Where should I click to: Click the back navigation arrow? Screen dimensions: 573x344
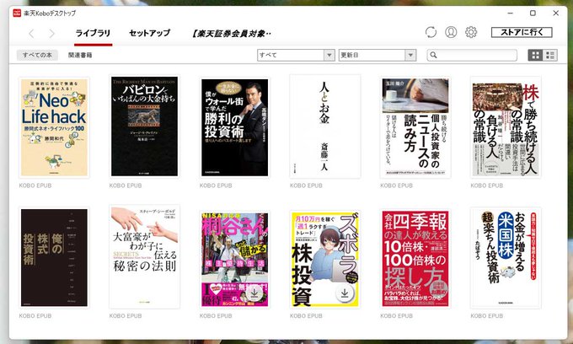coord(31,34)
